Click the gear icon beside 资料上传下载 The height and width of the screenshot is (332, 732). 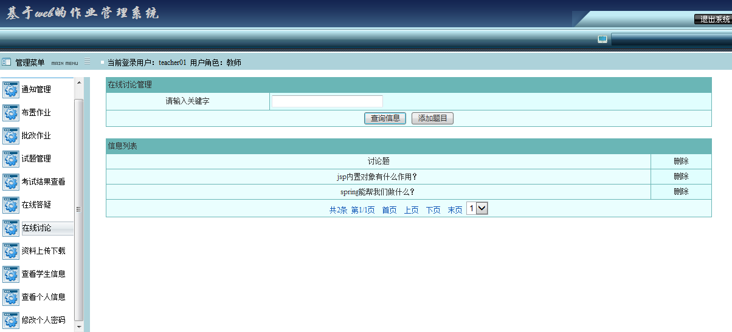11,251
